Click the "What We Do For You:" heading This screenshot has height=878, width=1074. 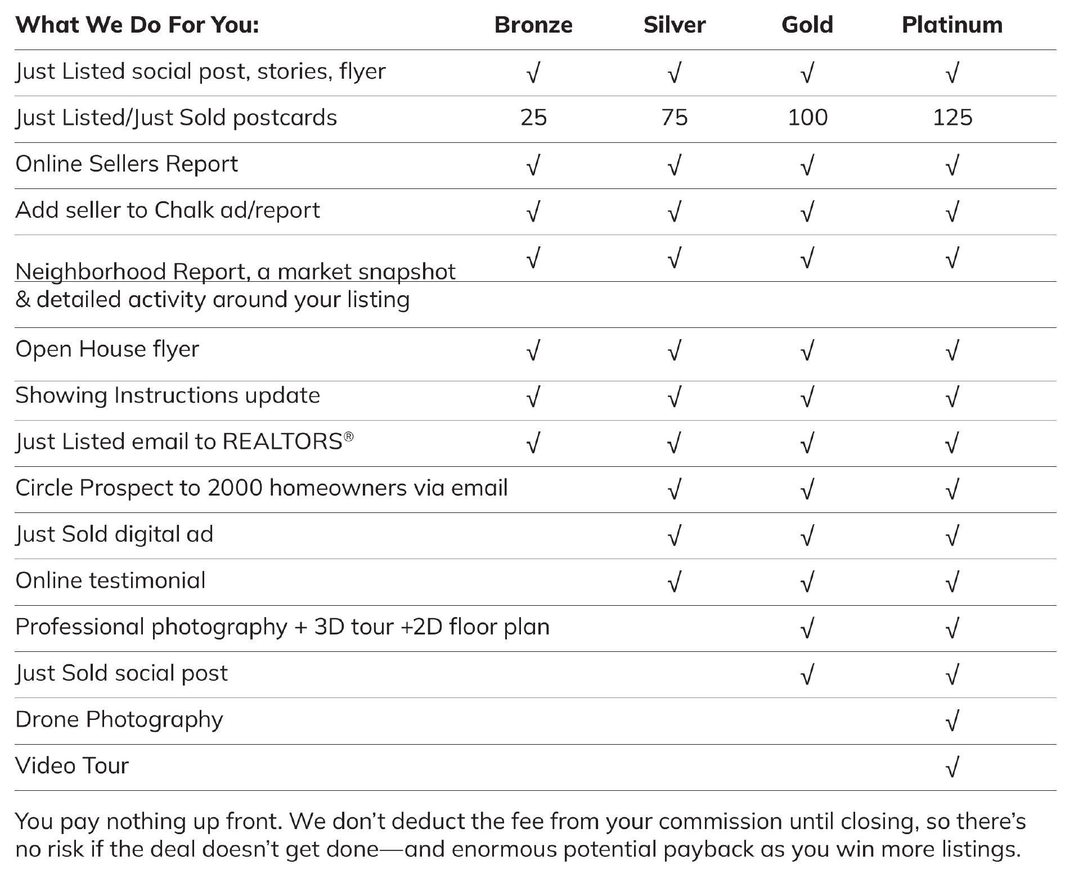click(137, 25)
